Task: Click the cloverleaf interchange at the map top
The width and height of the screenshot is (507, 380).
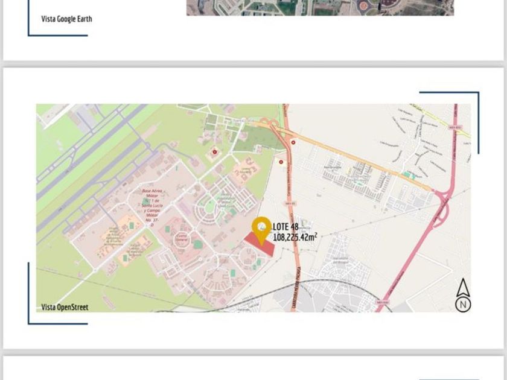Action: [x=269, y=123]
